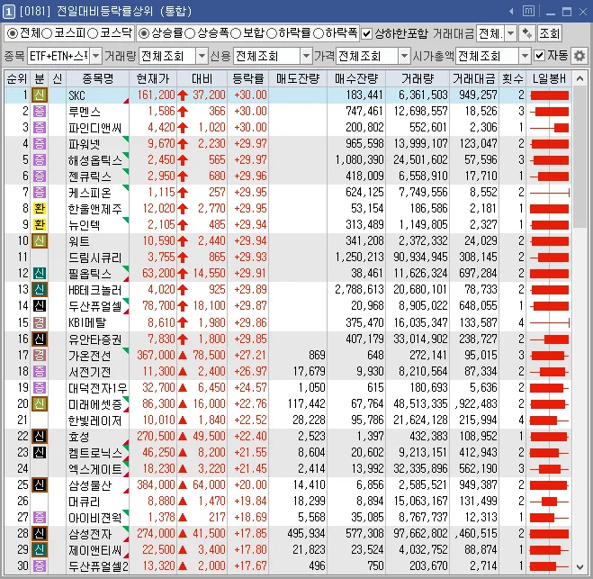Select the 하락률 radio option
593x579 pixels.
(272, 33)
